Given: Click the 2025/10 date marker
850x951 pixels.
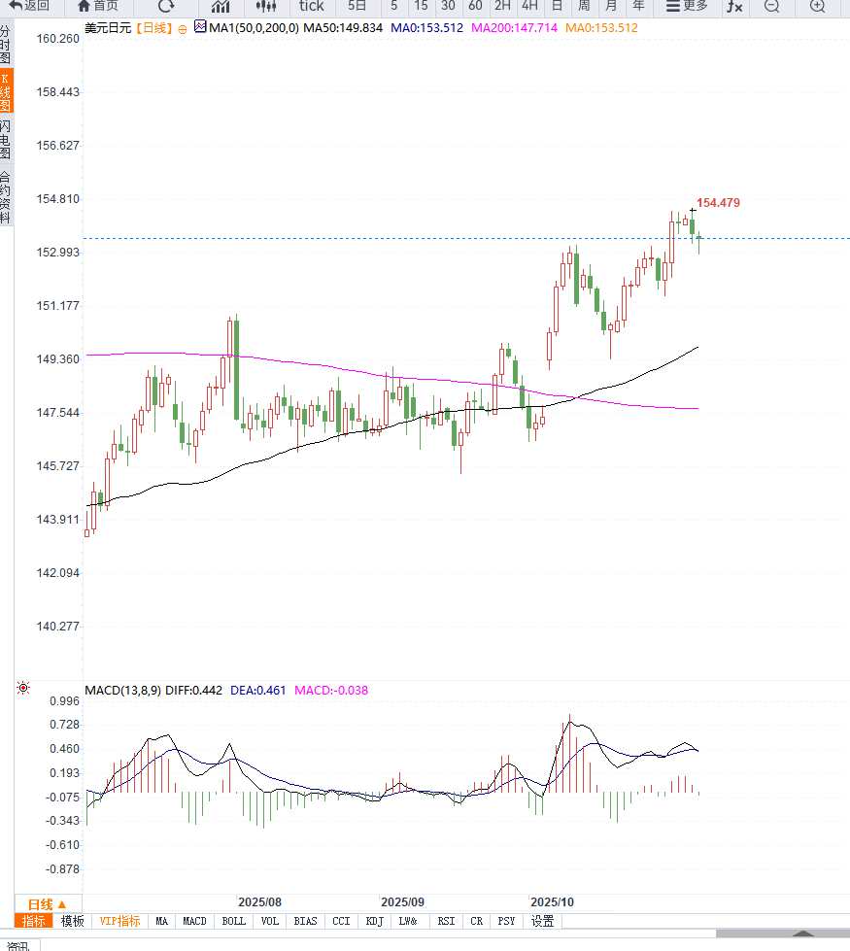Looking at the screenshot, I should coord(552,901).
